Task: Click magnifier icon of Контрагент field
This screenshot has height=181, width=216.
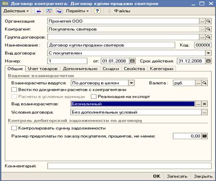Action: 208,29
